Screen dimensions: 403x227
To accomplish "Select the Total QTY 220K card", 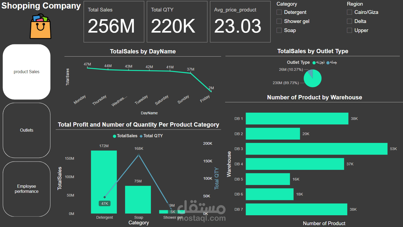I will coord(177,22).
